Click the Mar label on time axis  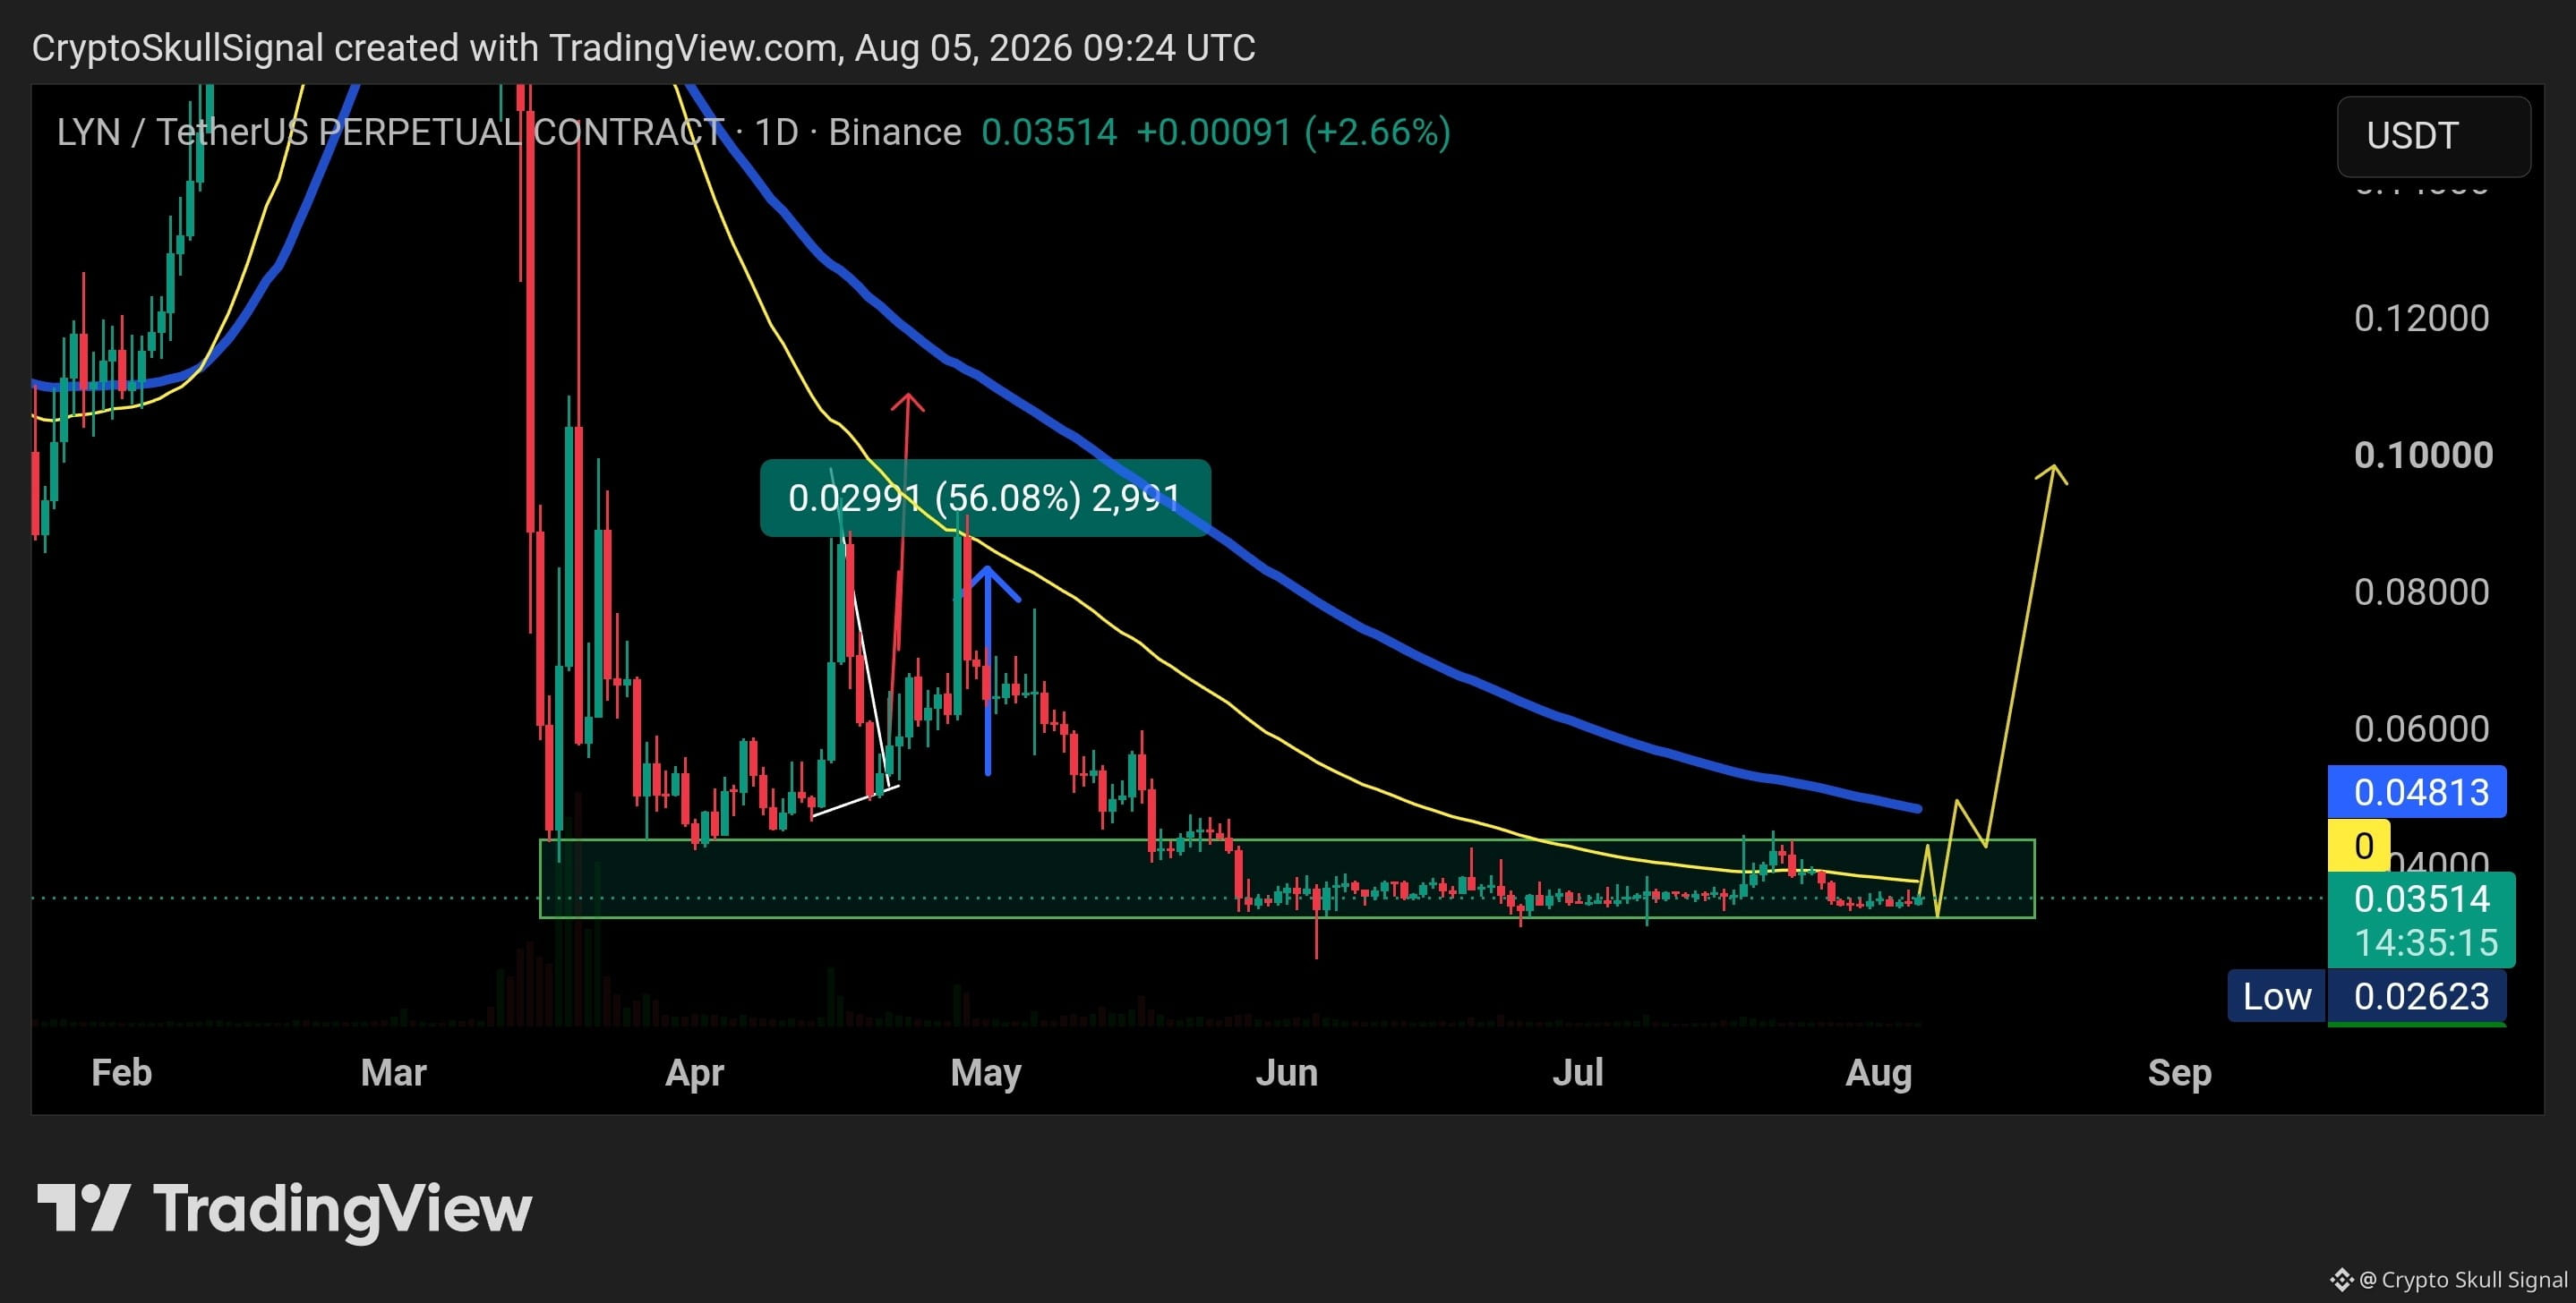[394, 1073]
